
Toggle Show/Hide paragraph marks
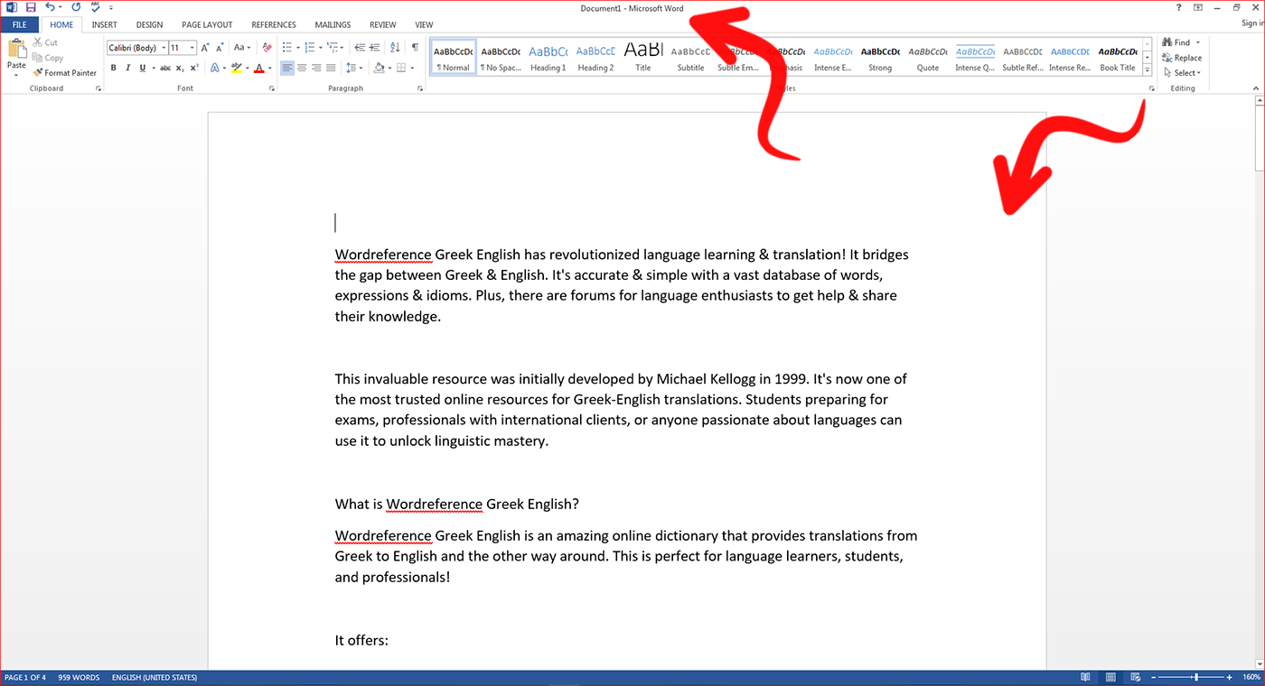(415, 47)
